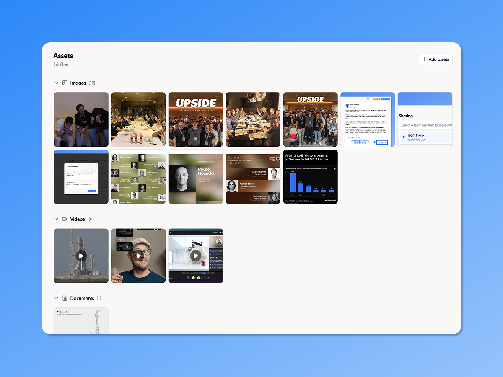Play the bearded man demo video
Viewport: 503px width, 377px height.
(x=138, y=256)
